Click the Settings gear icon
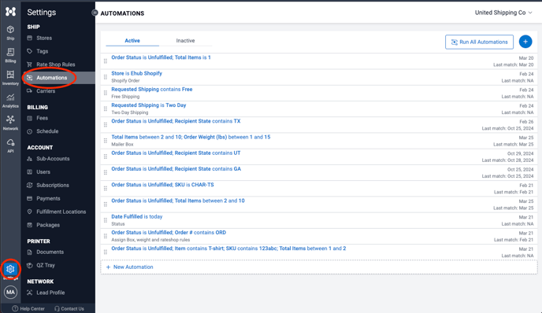This screenshot has width=542, height=313. [x=10, y=269]
